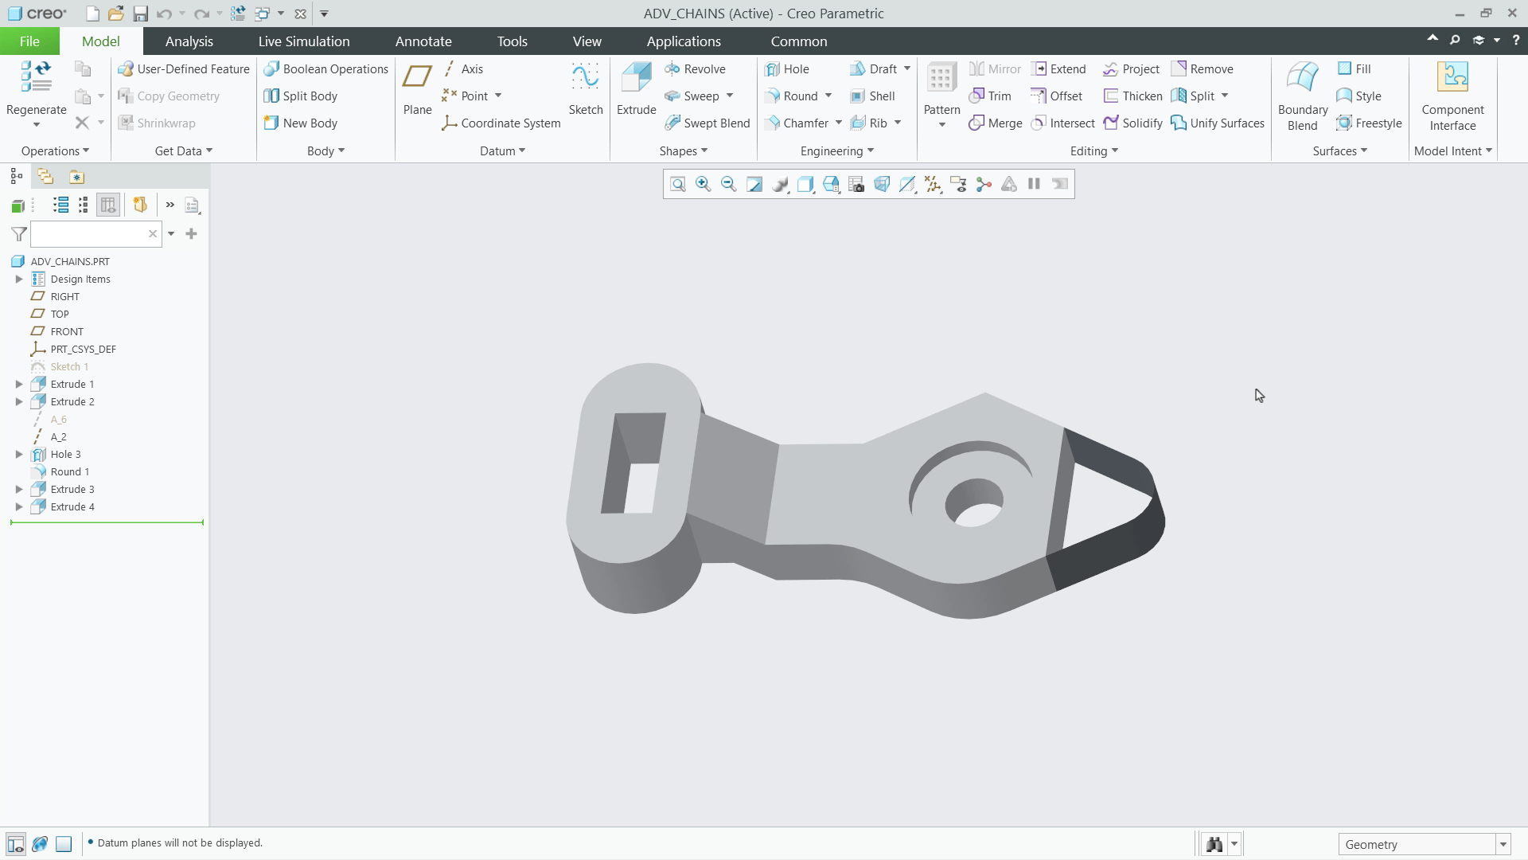Select the Round 1 feature in the tree
This screenshot has width=1528, height=860.
coord(70,472)
